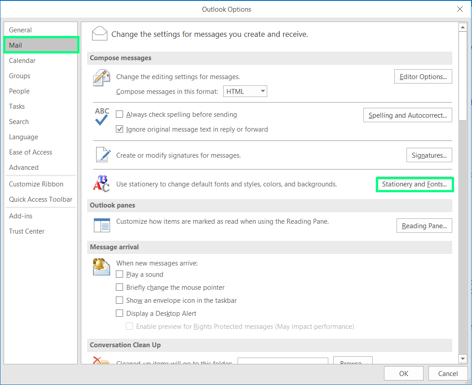Open Stationery and Fonts dialog
This screenshot has height=385, width=472.
[x=415, y=184]
